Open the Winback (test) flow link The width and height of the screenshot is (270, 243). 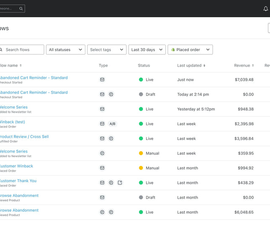pyautogui.click(x=13, y=122)
